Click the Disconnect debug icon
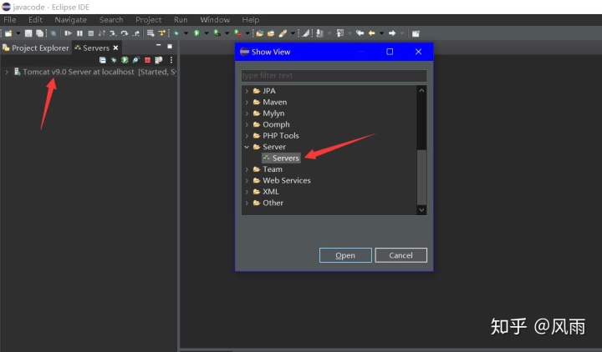 point(102,33)
